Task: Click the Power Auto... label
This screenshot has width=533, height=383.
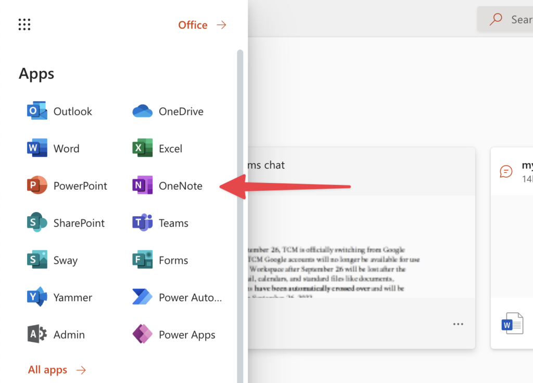Action: (x=191, y=298)
